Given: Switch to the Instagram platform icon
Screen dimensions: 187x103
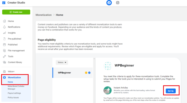Looking at the screenshot, I should pyautogui.click(x=118, y=3).
